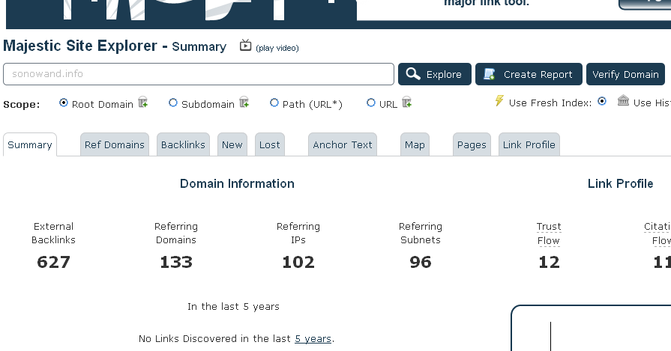The image size is (671, 351).
Task: Click the Link Profile section heading
Action: tap(620, 183)
